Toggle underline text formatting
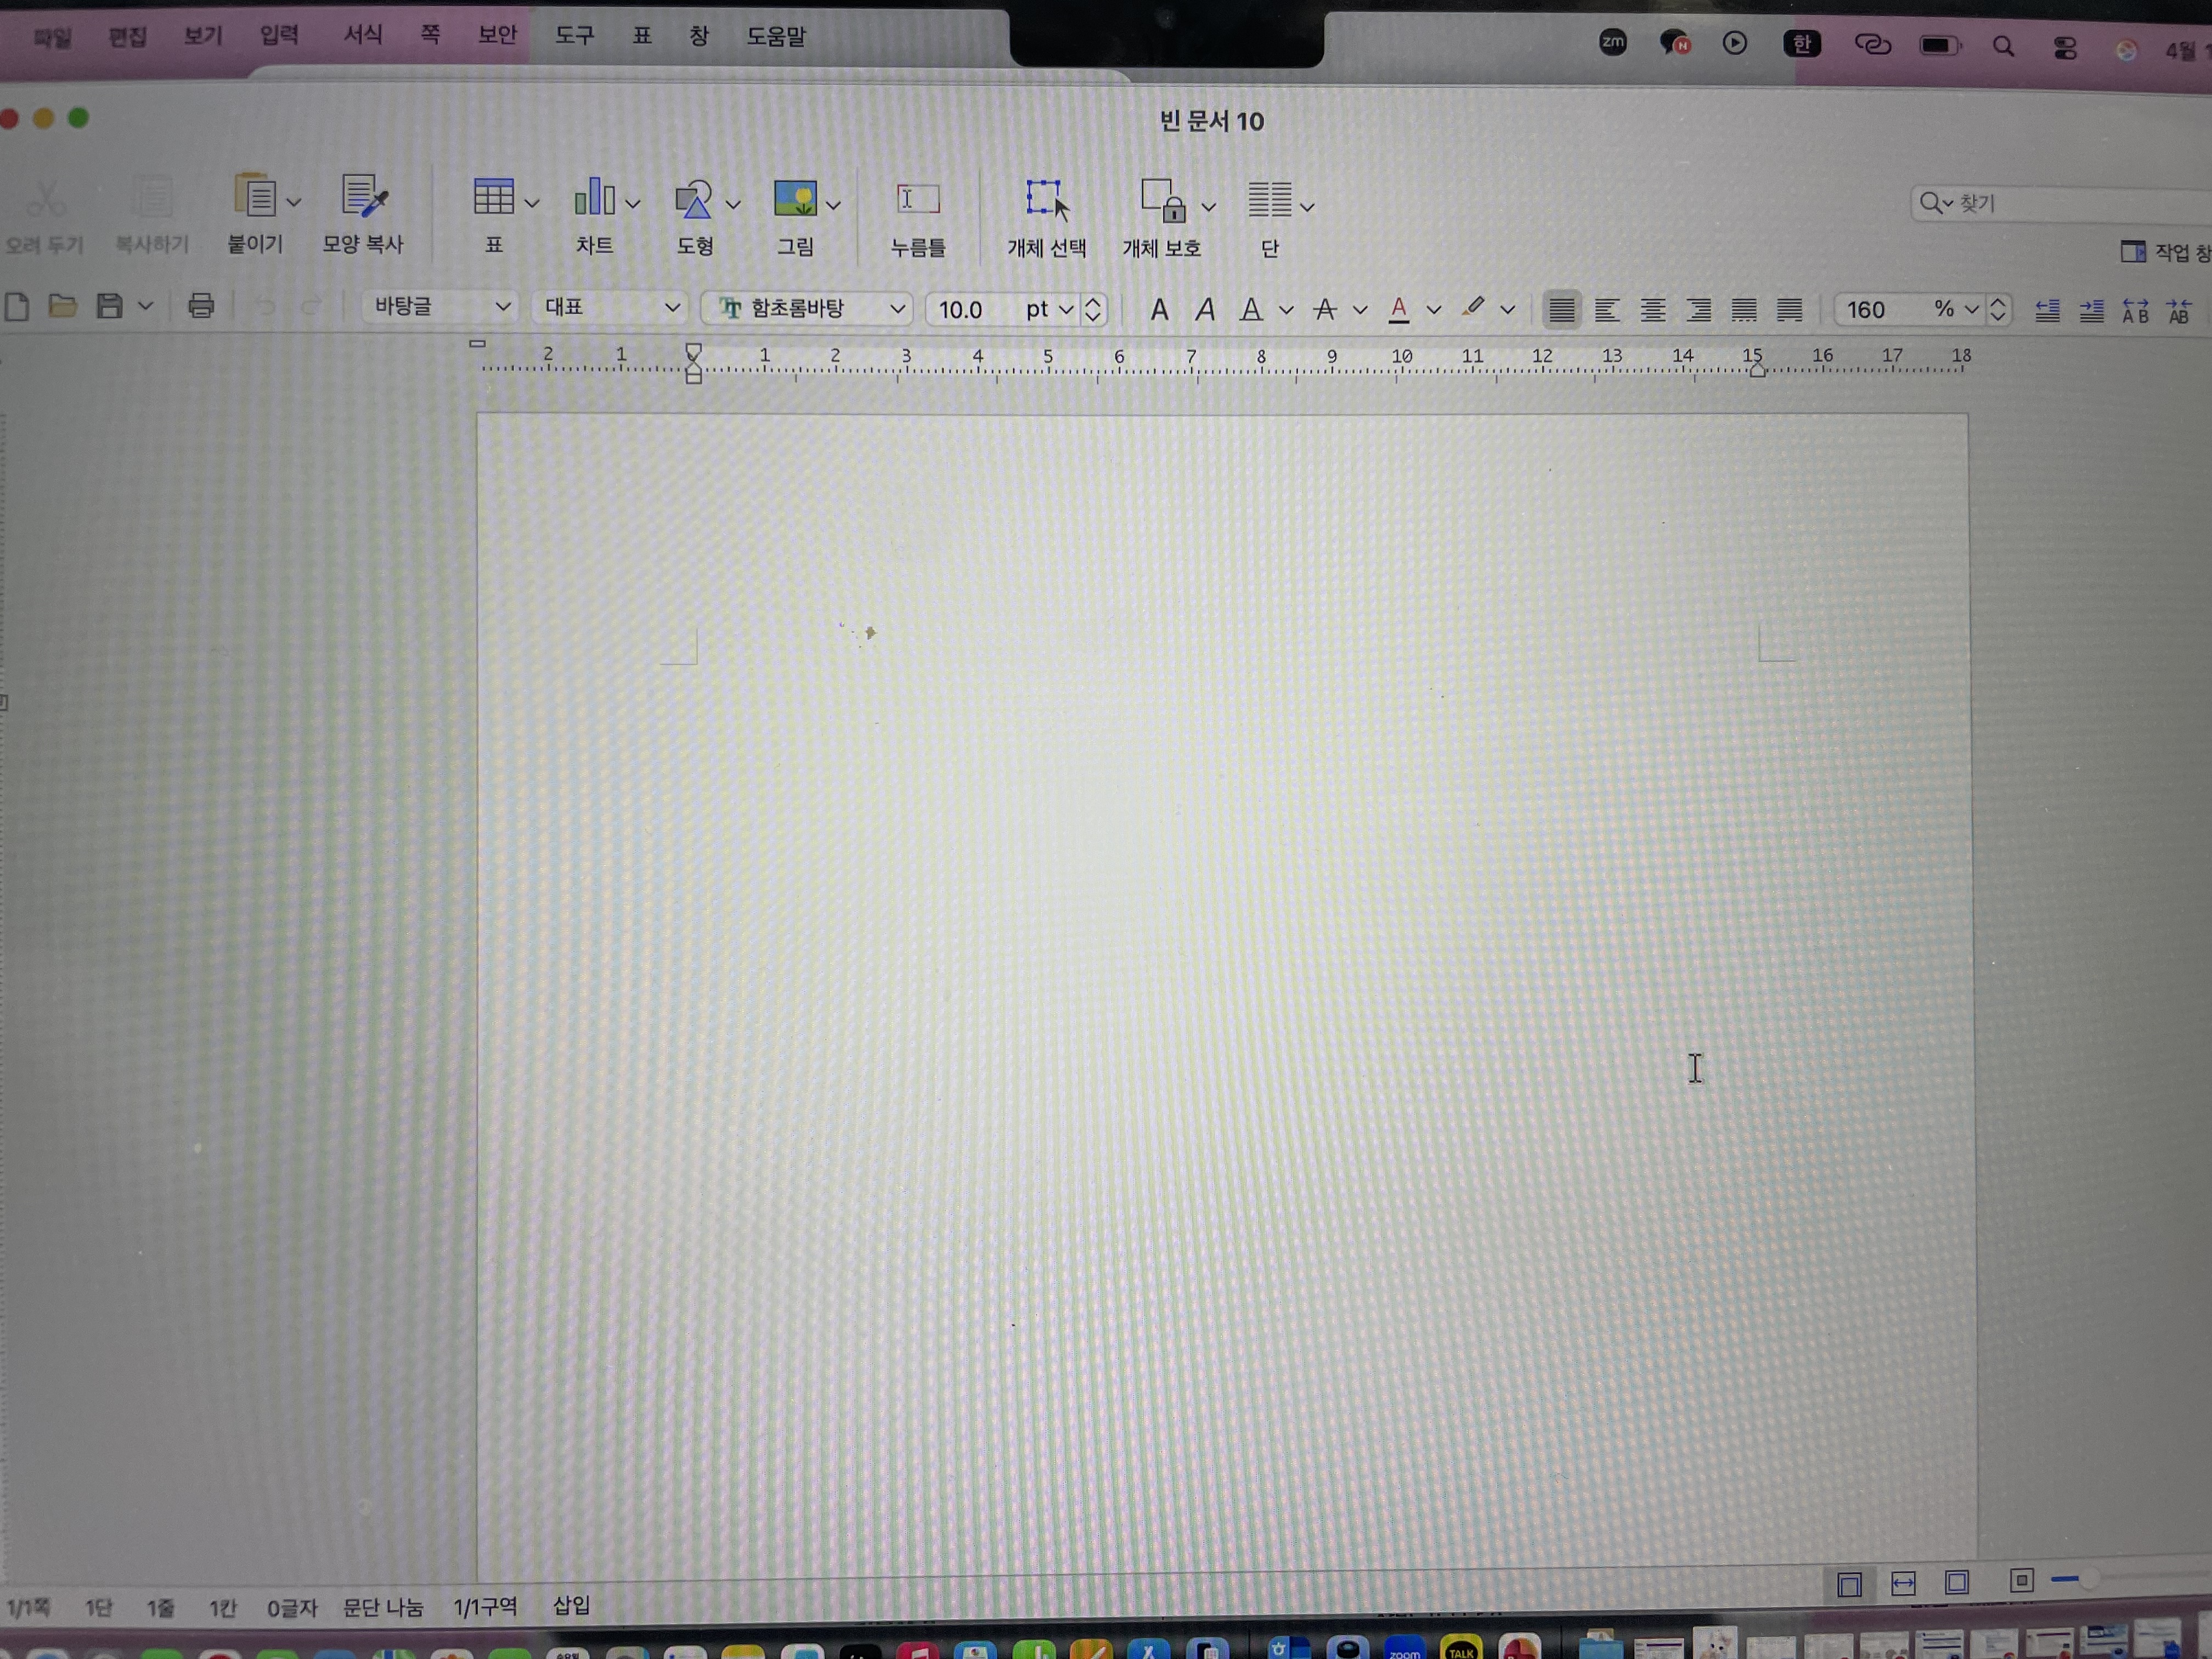This screenshot has height=1659, width=2212. point(1251,310)
